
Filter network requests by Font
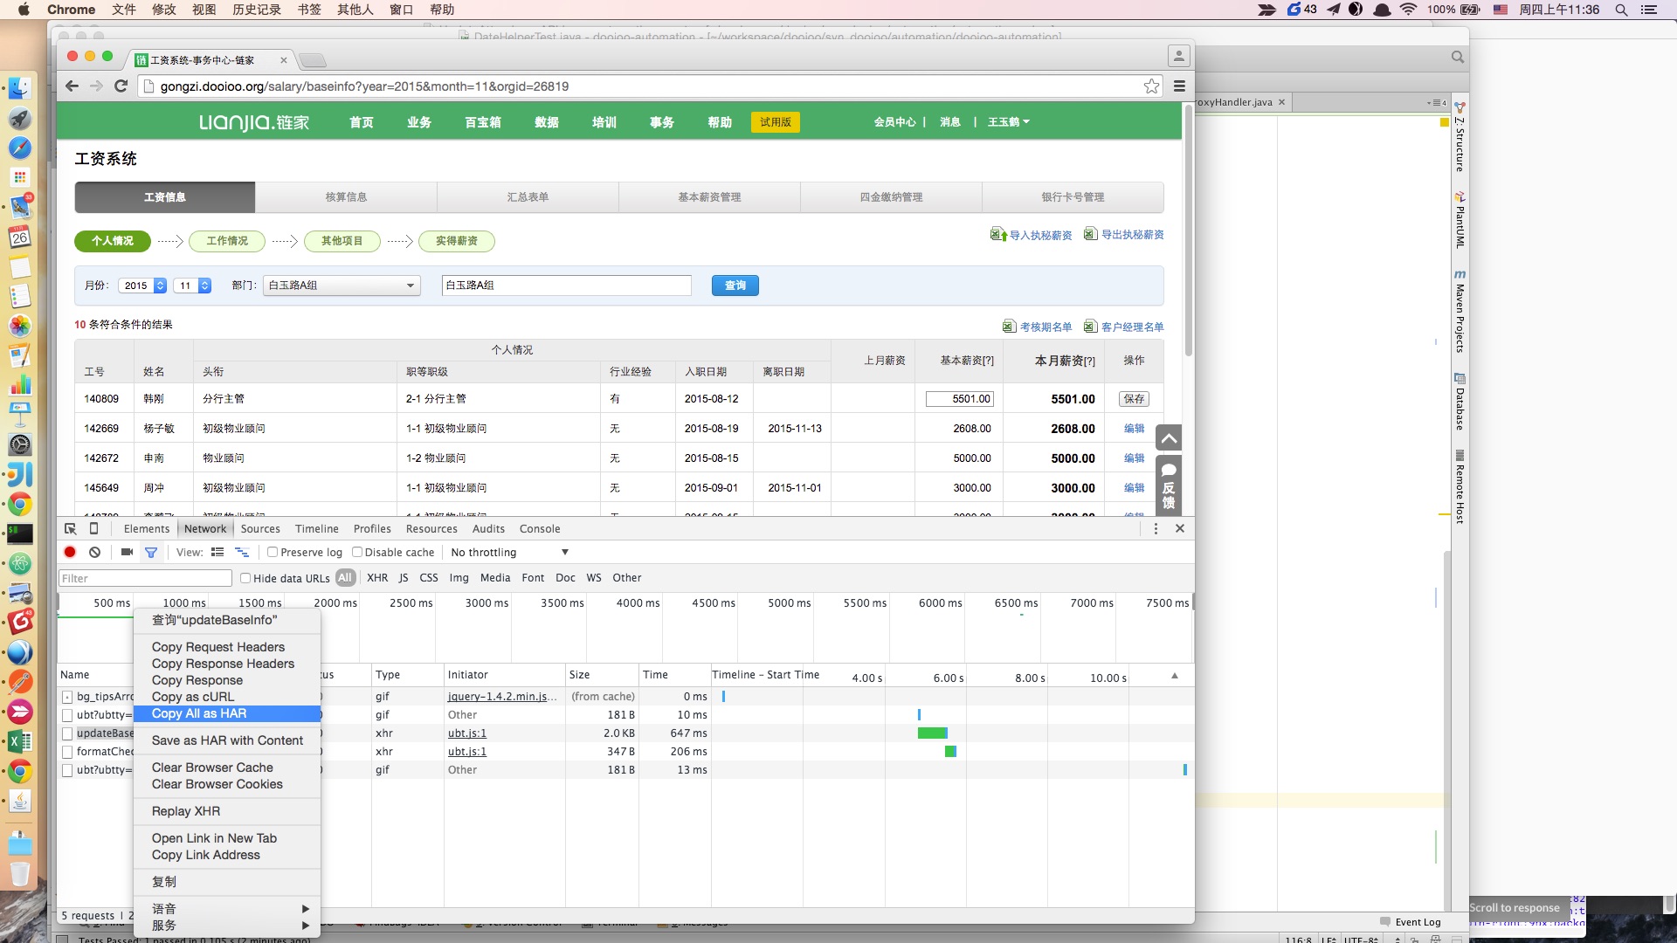pyautogui.click(x=533, y=577)
